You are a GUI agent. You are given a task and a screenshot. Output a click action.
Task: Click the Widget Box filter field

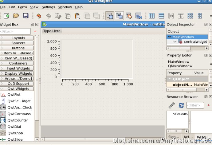15,31
